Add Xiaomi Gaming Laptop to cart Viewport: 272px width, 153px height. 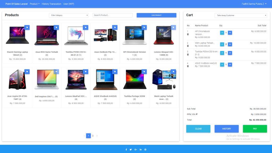pos(27,27)
